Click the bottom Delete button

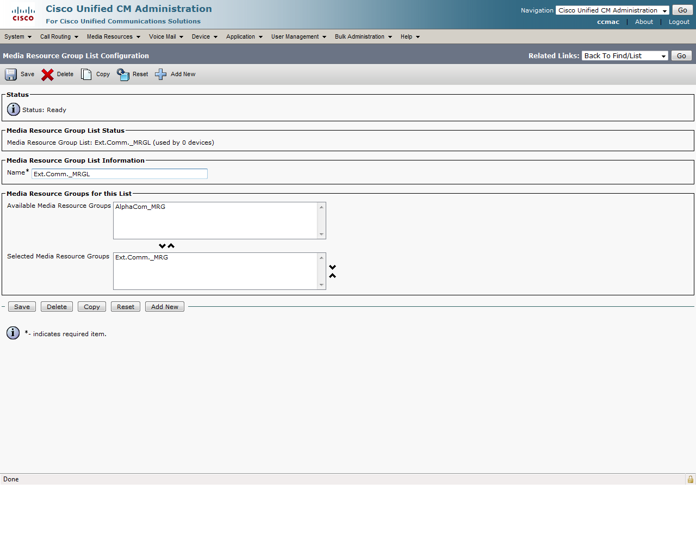tap(57, 307)
